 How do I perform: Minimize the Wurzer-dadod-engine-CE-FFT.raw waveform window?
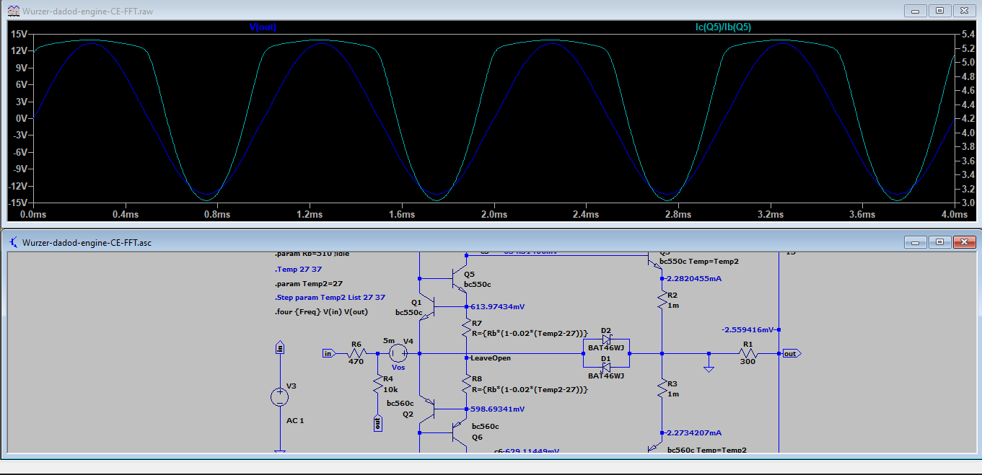click(x=917, y=10)
